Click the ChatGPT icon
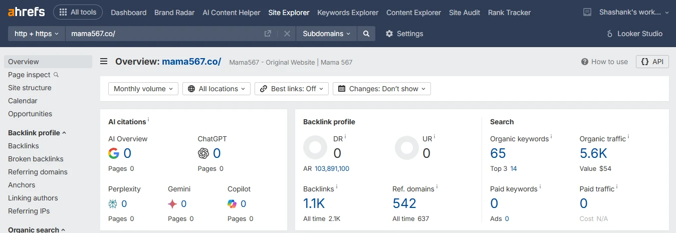 click(203, 153)
